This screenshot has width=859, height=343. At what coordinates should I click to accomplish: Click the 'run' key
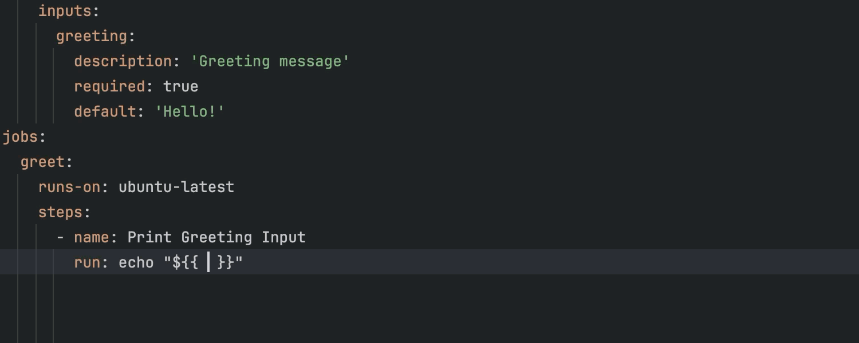[87, 263]
